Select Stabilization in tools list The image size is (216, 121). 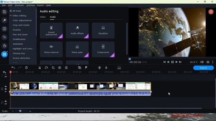pyautogui.click(x=19, y=39)
